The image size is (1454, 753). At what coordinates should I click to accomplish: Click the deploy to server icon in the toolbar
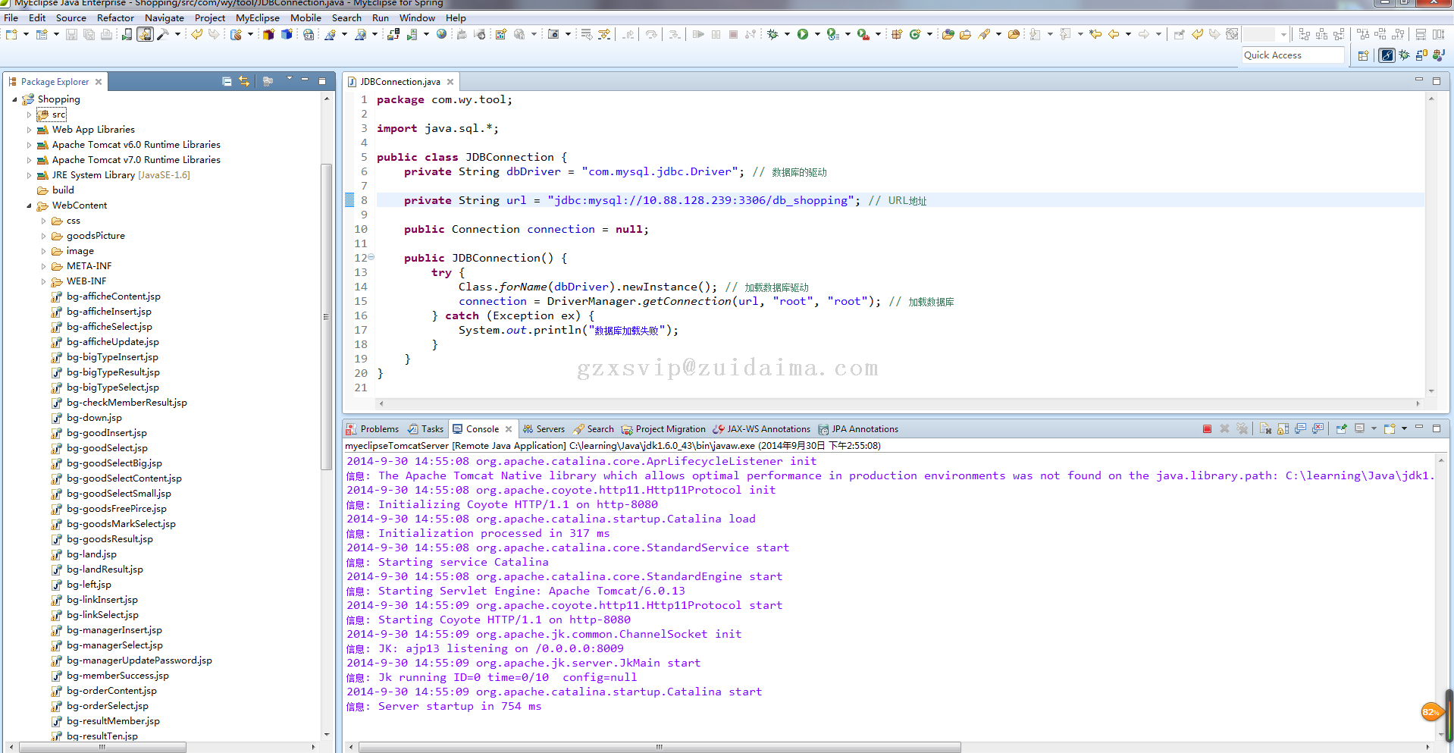tap(393, 34)
